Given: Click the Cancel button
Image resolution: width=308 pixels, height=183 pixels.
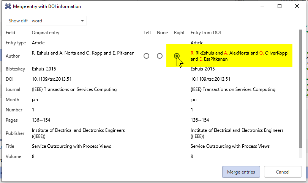Looking at the screenshot, I should click(x=283, y=172).
